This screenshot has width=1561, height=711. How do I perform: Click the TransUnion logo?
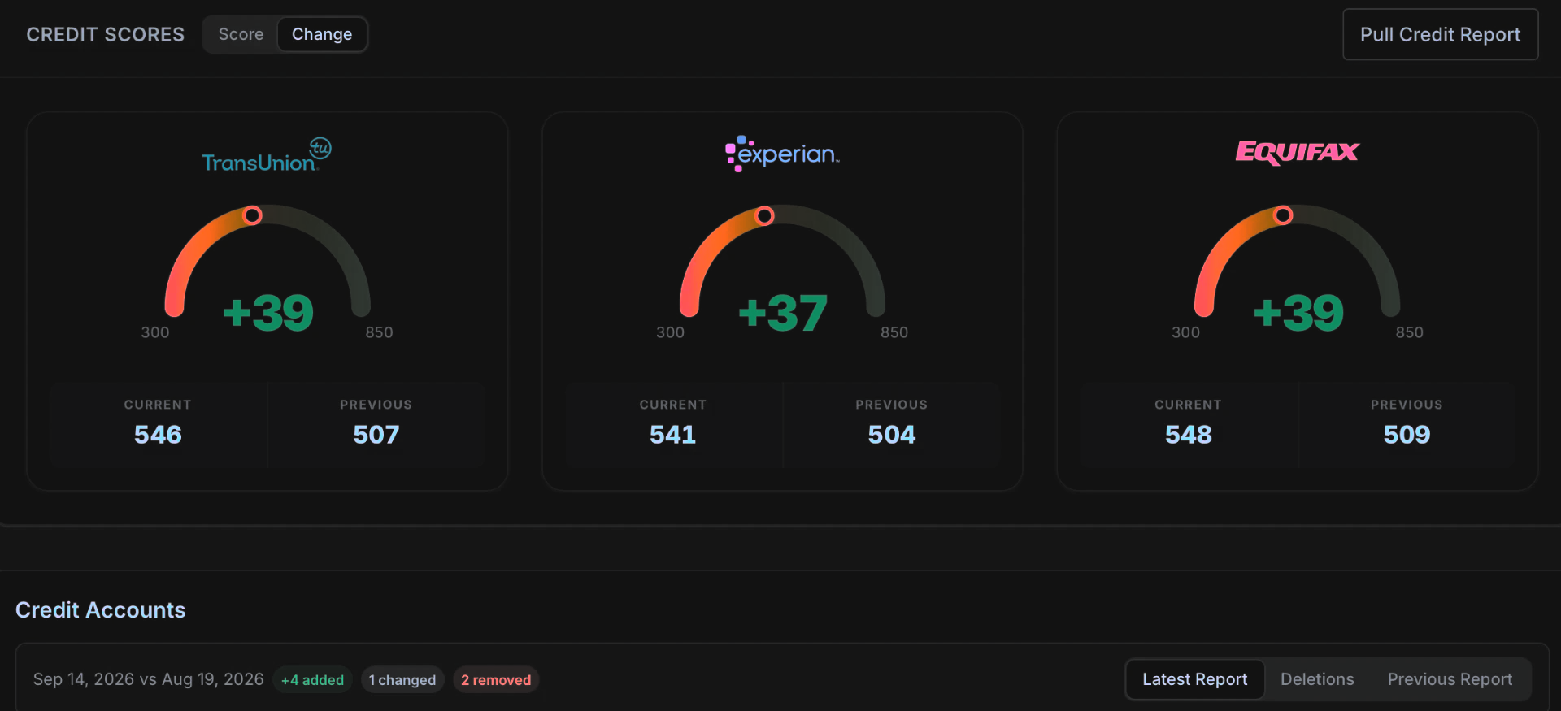coord(267,154)
